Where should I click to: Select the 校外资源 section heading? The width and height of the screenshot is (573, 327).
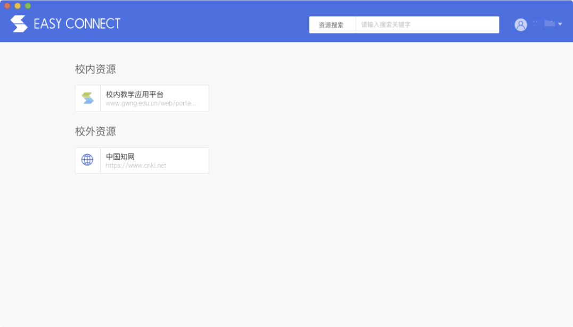[x=95, y=132]
